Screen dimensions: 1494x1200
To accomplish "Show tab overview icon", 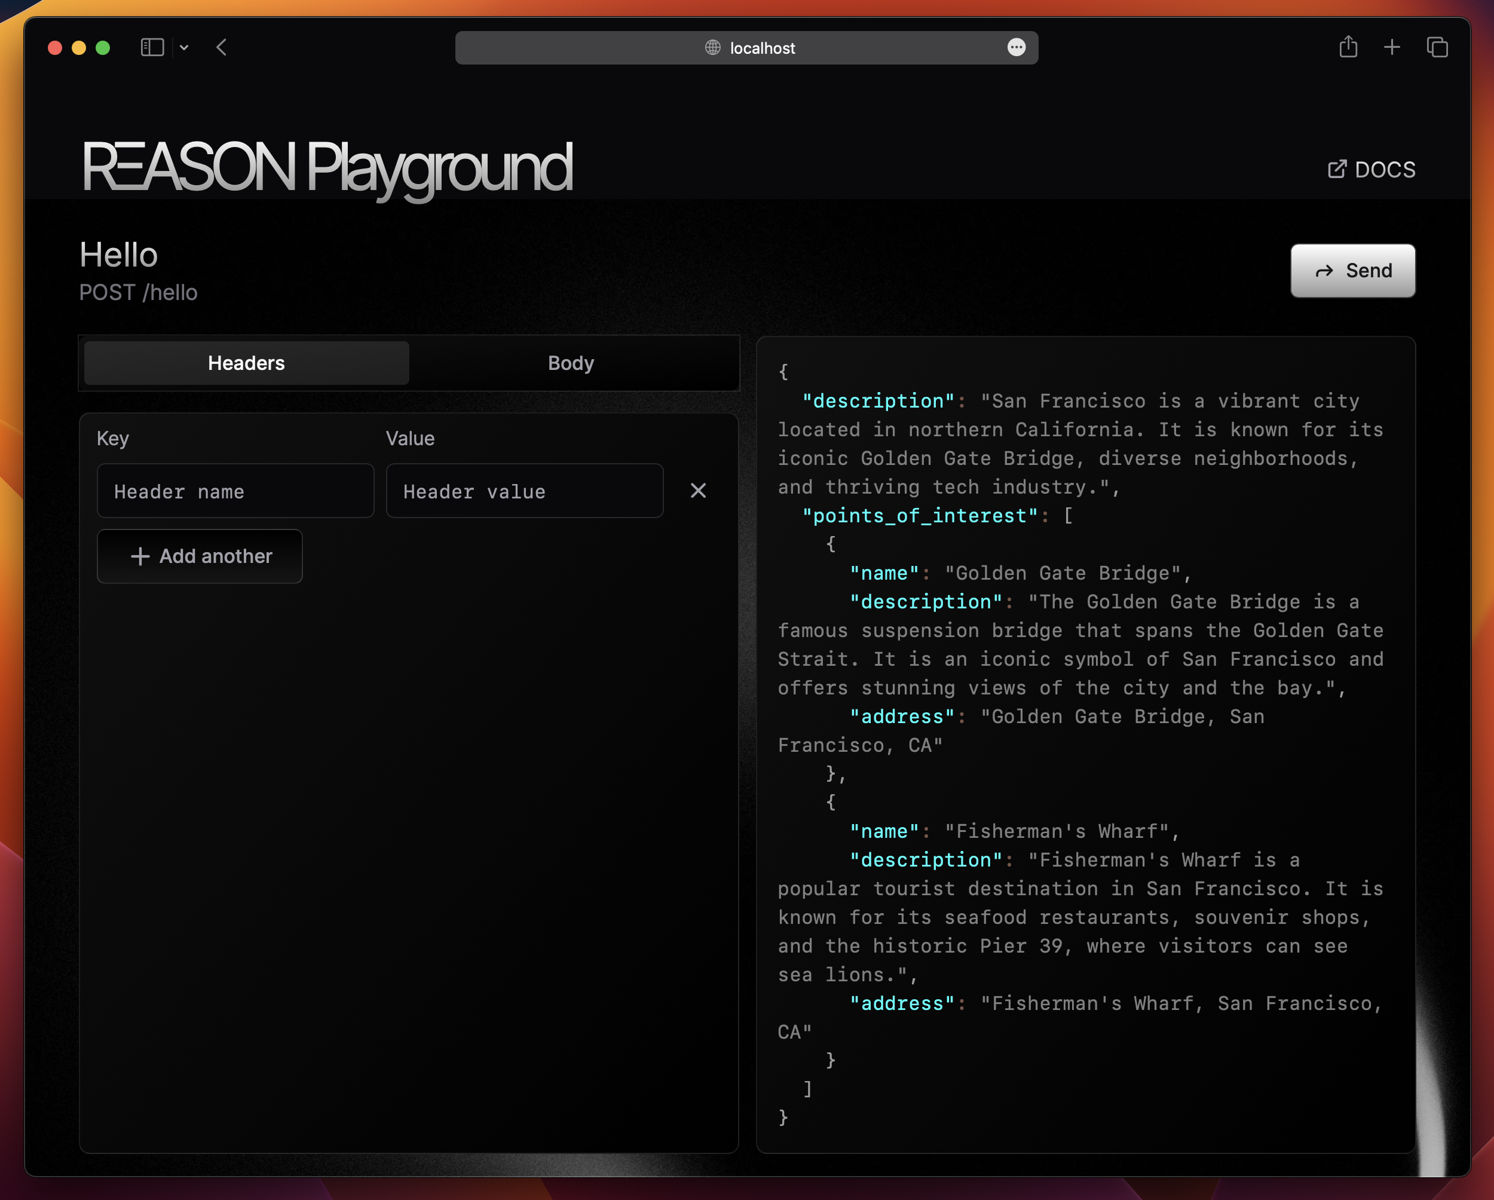I will 1437,47.
